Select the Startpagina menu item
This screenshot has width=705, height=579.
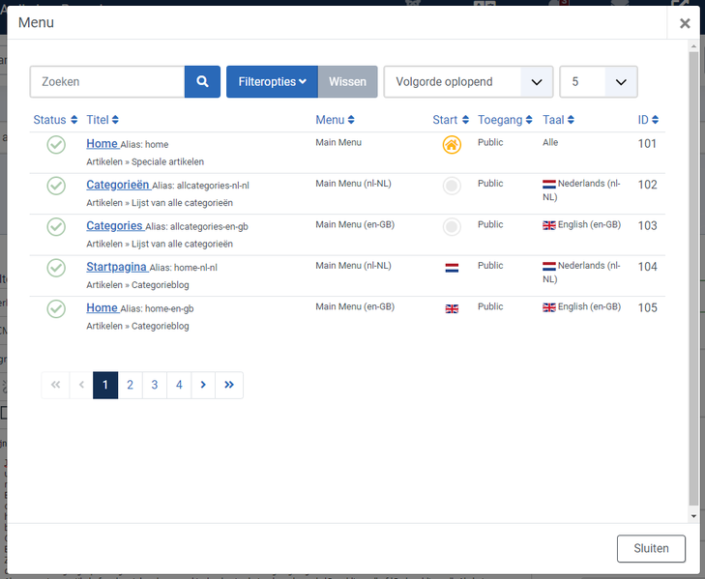click(x=116, y=267)
